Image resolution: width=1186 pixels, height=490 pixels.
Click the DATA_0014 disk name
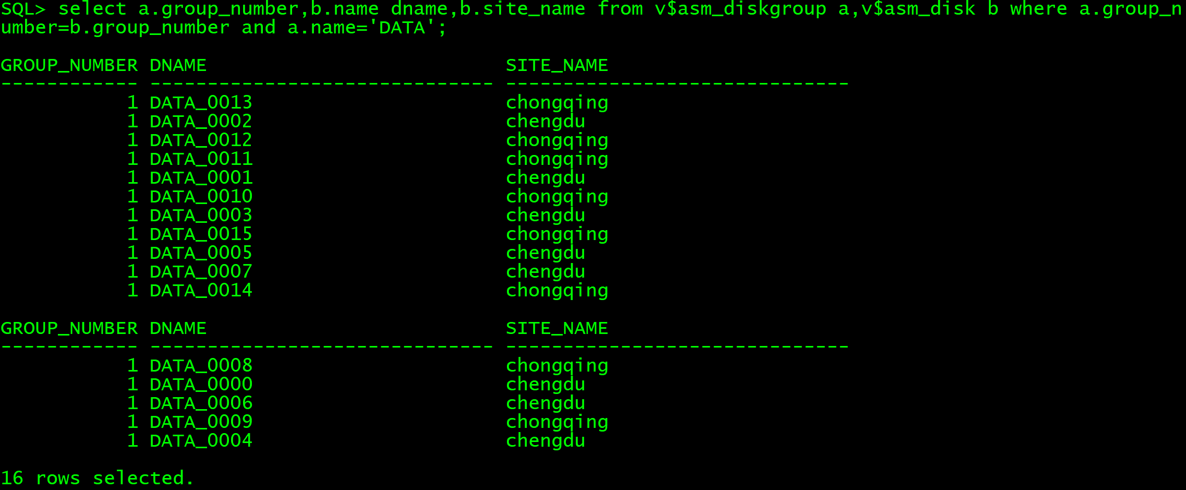[201, 291]
